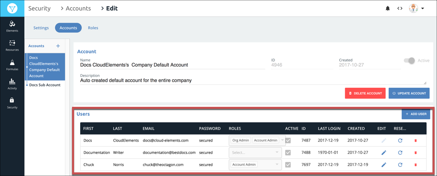Delete the Chuck Norris user
Viewport: 437px width, 176px height.
(416, 165)
